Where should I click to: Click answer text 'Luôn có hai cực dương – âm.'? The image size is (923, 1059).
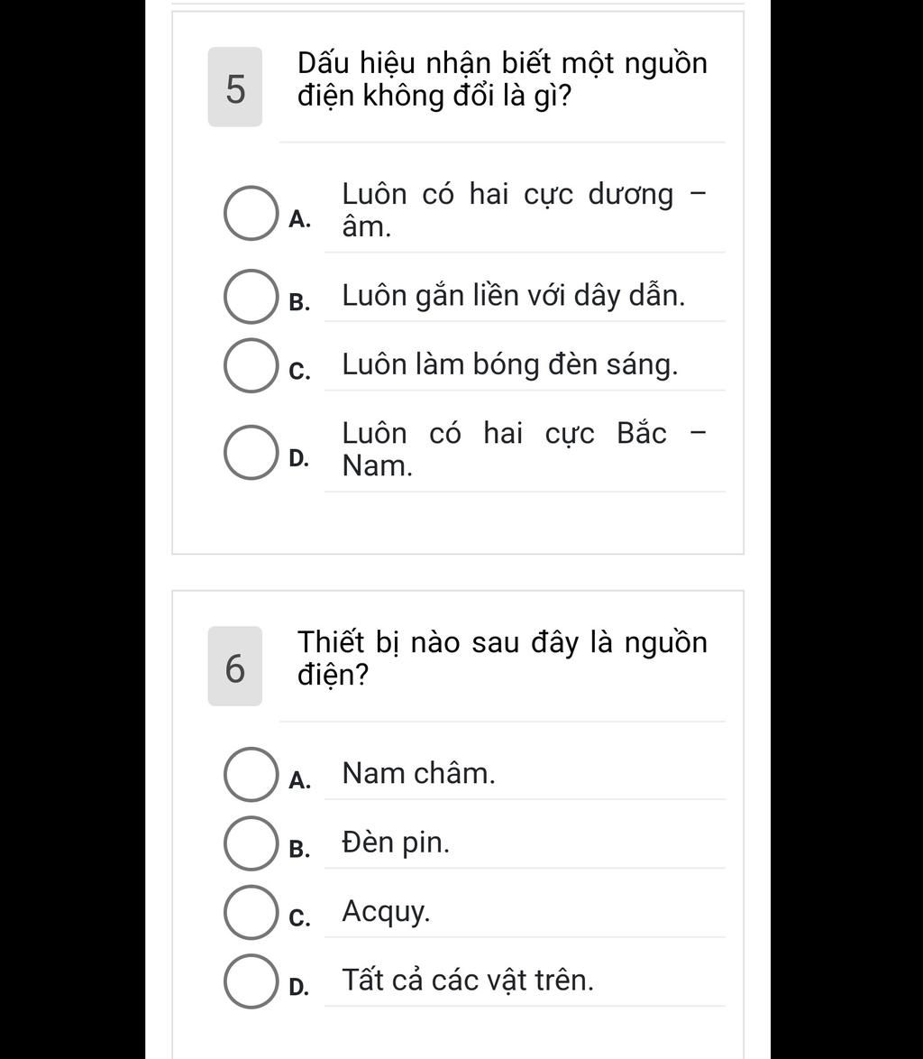[x=524, y=211]
